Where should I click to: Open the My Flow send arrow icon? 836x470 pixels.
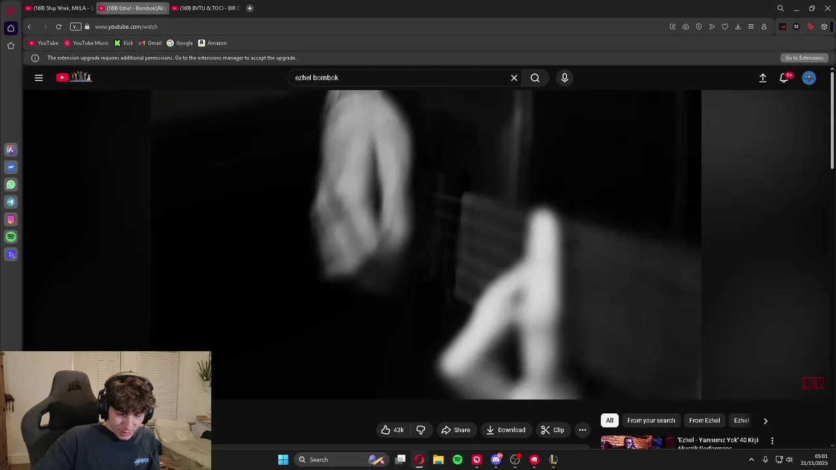tap(712, 27)
